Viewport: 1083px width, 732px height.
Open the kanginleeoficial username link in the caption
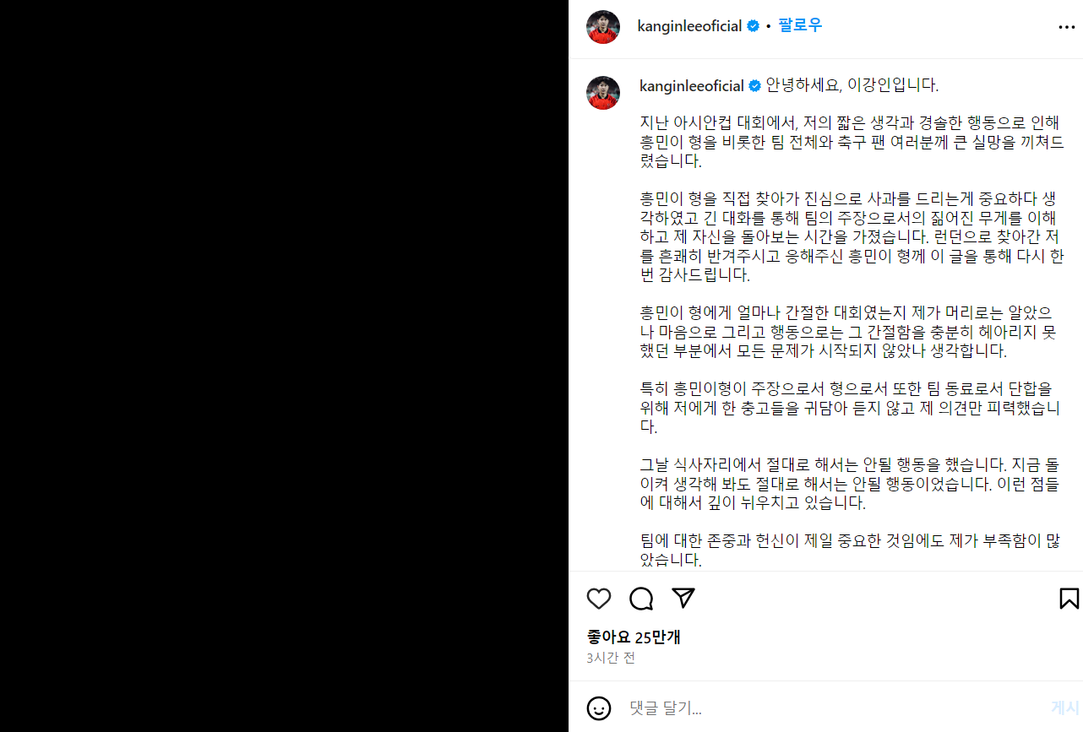coord(692,85)
